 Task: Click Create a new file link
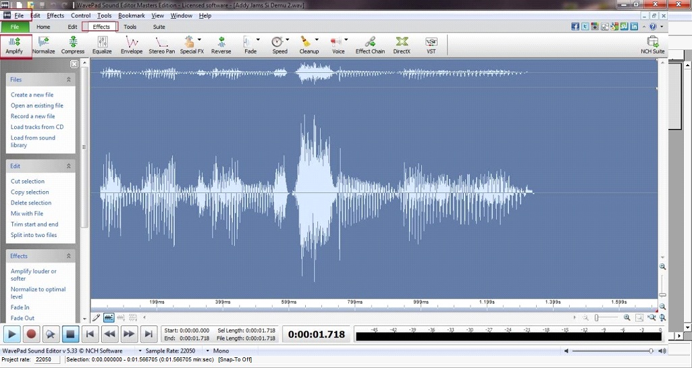pyautogui.click(x=32, y=95)
